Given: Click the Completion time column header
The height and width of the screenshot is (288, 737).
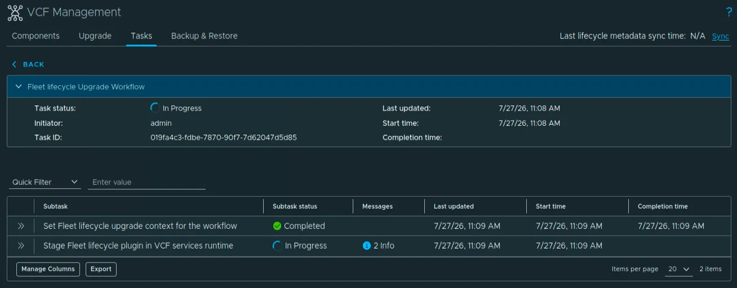Looking at the screenshot, I should [x=663, y=206].
